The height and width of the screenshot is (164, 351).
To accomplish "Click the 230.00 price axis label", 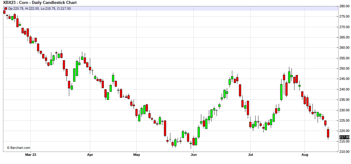I will [344, 110].
